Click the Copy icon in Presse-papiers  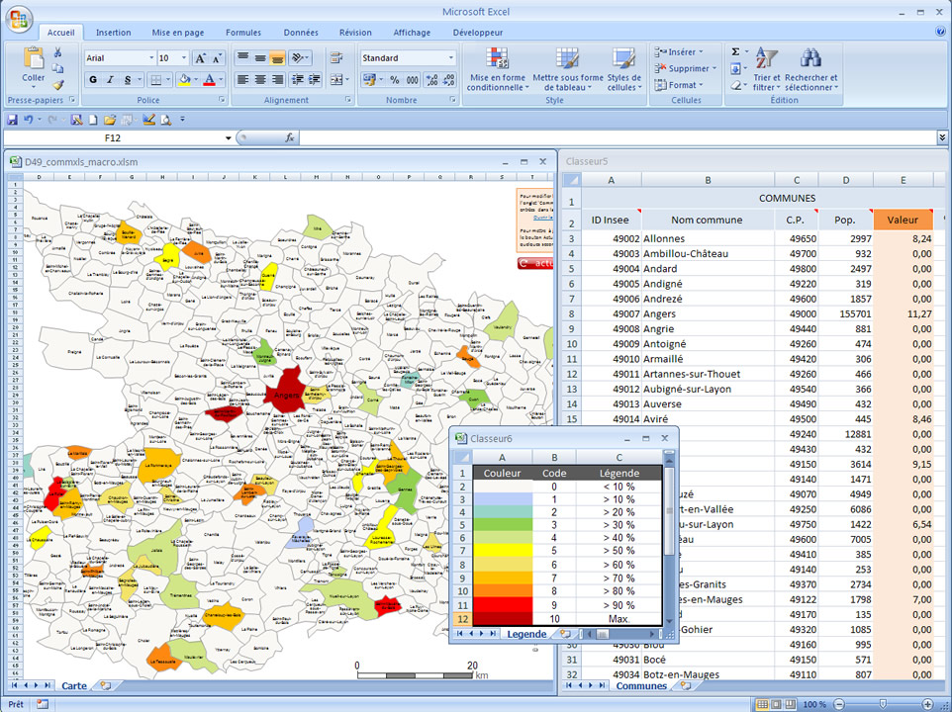[x=57, y=68]
